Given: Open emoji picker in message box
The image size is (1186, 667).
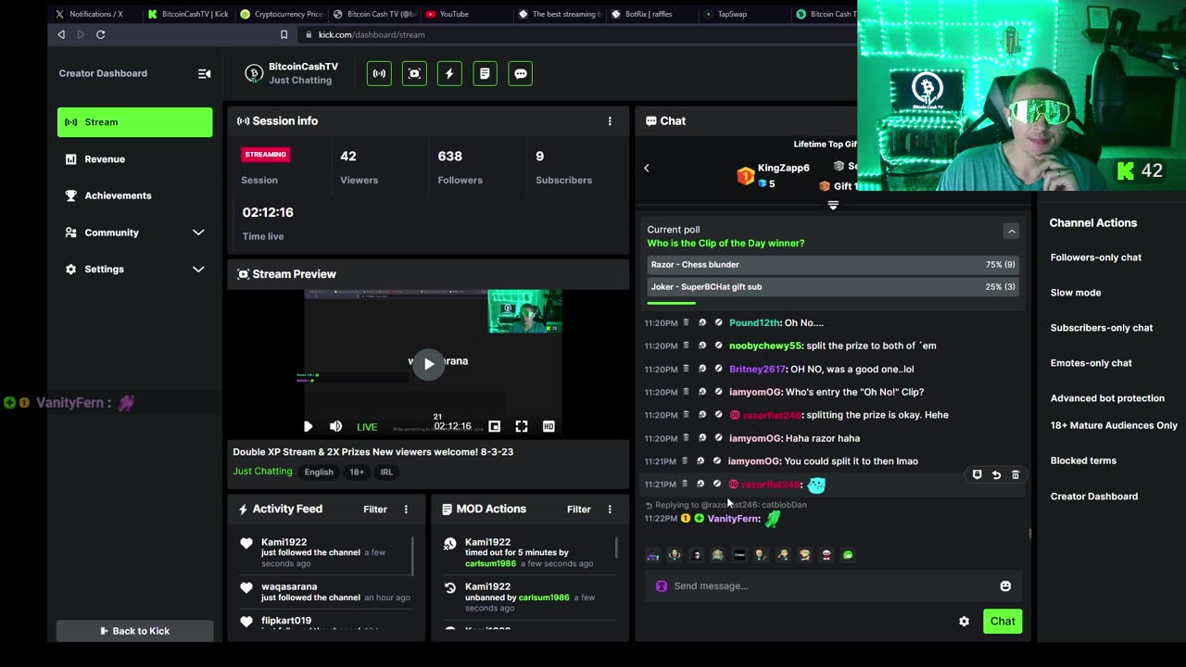Looking at the screenshot, I should pyautogui.click(x=1005, y=585).
